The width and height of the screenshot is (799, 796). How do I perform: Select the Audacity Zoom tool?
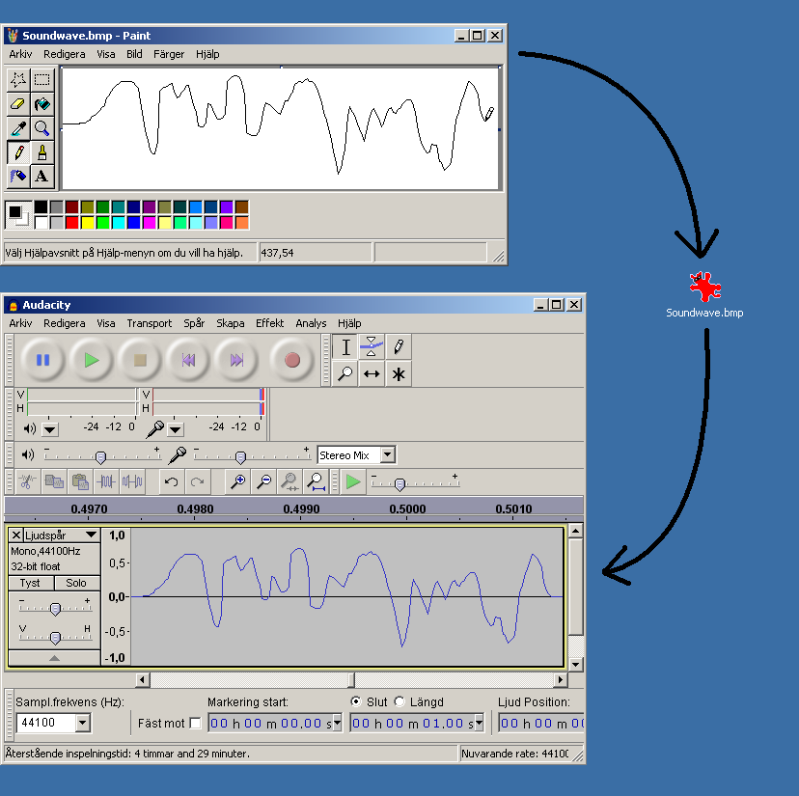(345, 374)
